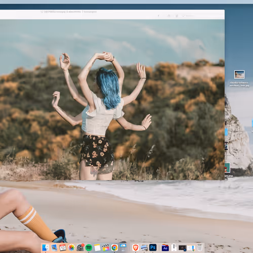This screenshot has height=253, width=253.
Task: Select the claudio-schwarz jpg desktop file
Action: pyautogui.click(x=239, y=78)
